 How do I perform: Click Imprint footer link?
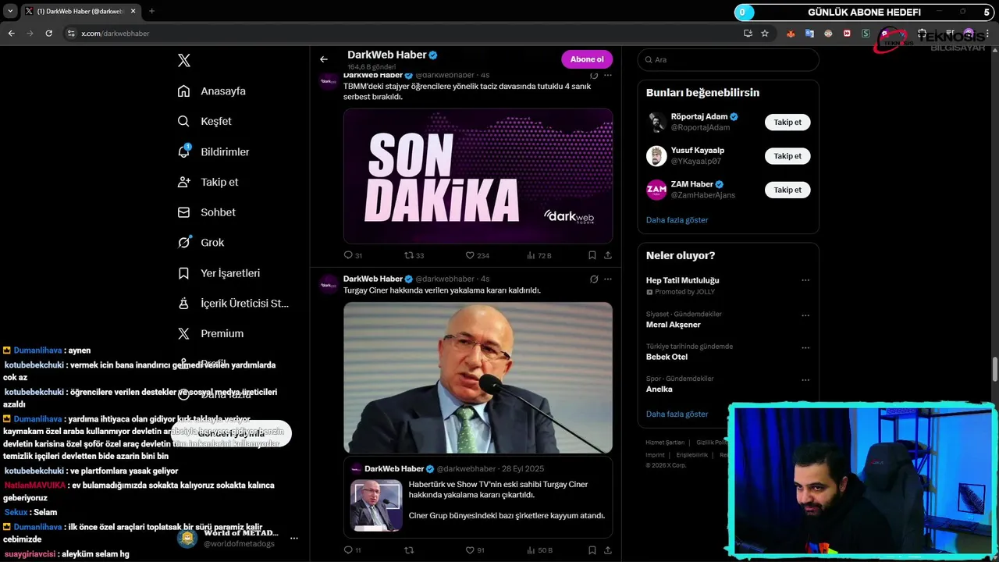click(x=655, y=454)
